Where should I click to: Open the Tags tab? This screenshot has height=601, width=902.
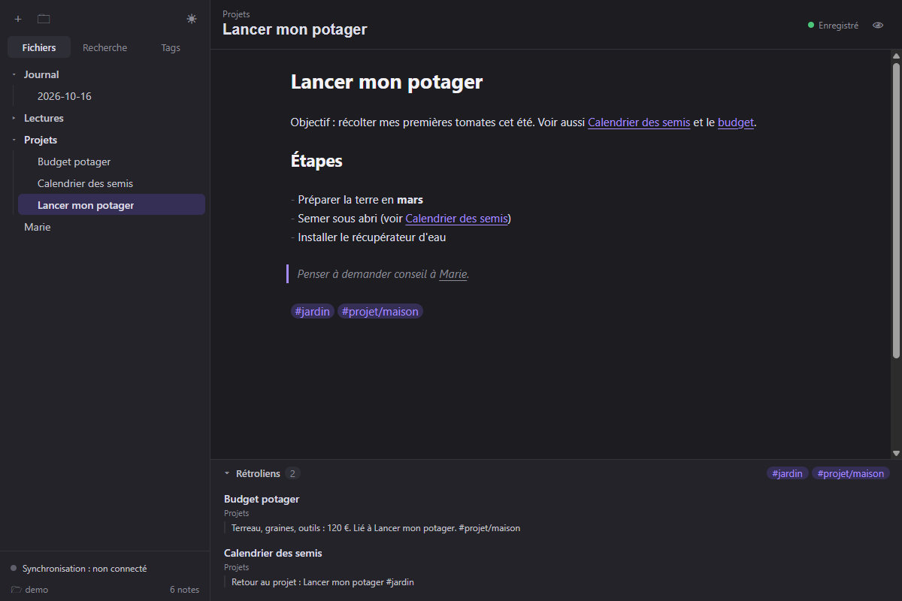click(171, 47)
